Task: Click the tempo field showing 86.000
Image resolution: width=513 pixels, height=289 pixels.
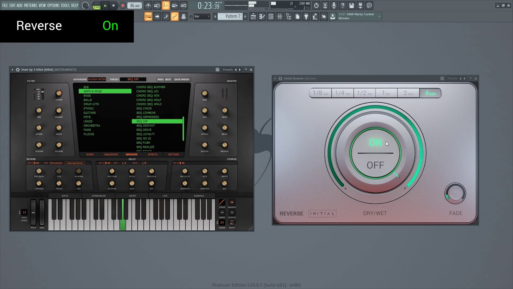Action: click(135, 6)
